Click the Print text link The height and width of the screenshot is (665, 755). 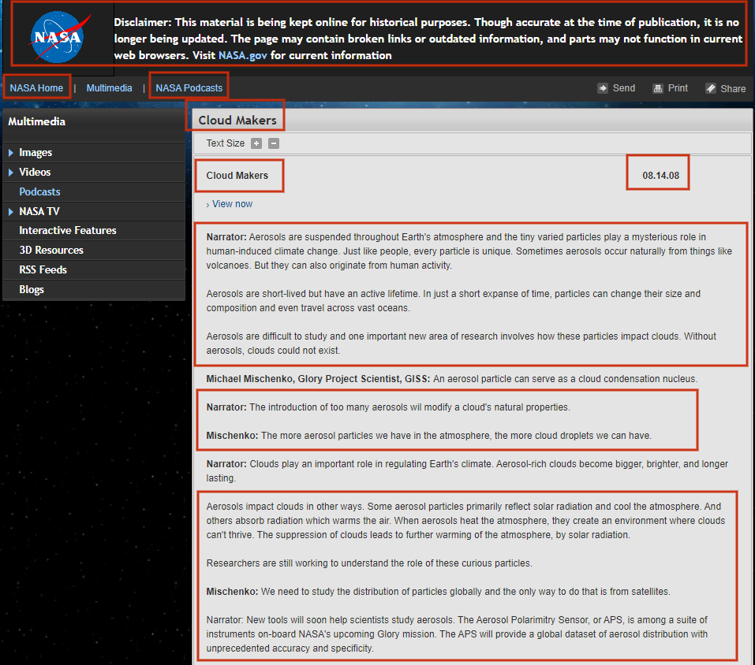pyautogui.click(x=678, y=88)
